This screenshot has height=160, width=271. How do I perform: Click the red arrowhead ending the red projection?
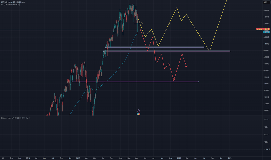[x=186, y=67]
